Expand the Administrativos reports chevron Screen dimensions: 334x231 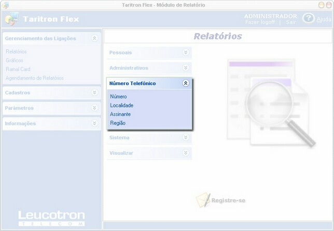tap(186, 67)
